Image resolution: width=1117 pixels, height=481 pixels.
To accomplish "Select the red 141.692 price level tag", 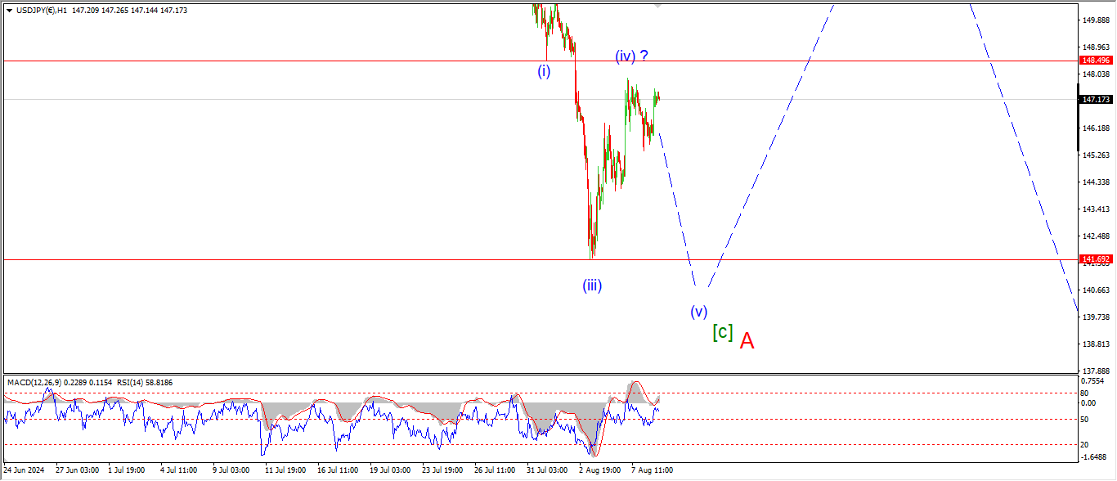I will coord(1096,259).
